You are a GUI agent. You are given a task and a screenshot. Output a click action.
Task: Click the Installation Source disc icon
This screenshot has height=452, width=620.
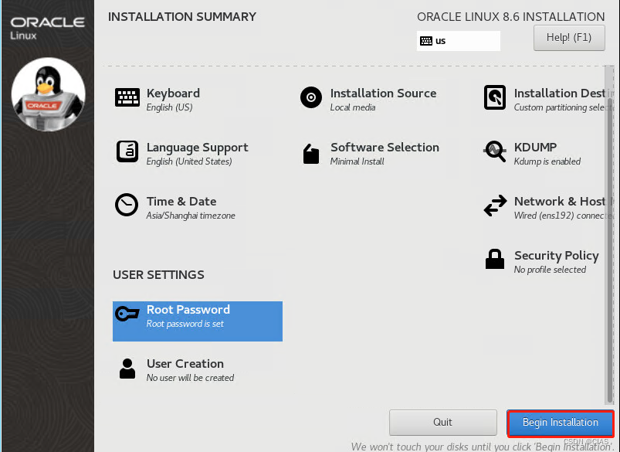(310, 97)
